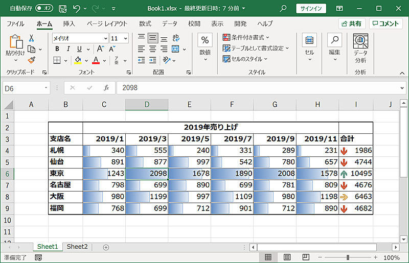This screenshot has height=263, width=409.
Task: Click the Paste clipboard icon
Action: 16,42
